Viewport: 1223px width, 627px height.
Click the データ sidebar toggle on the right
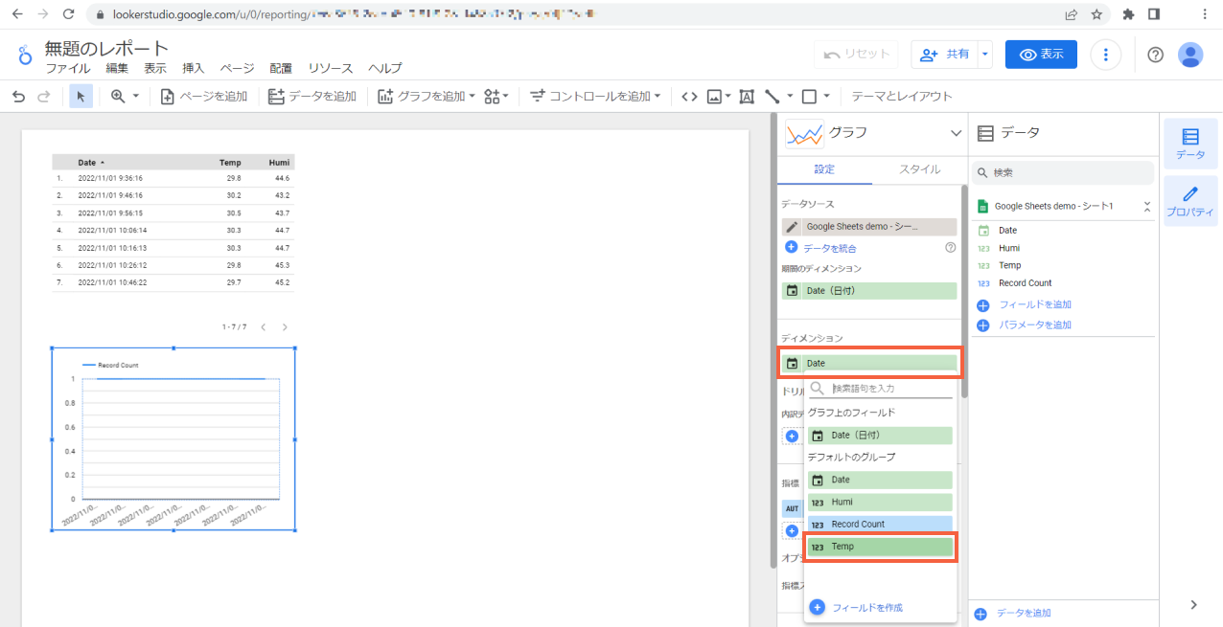click(x=1190, y=143)
